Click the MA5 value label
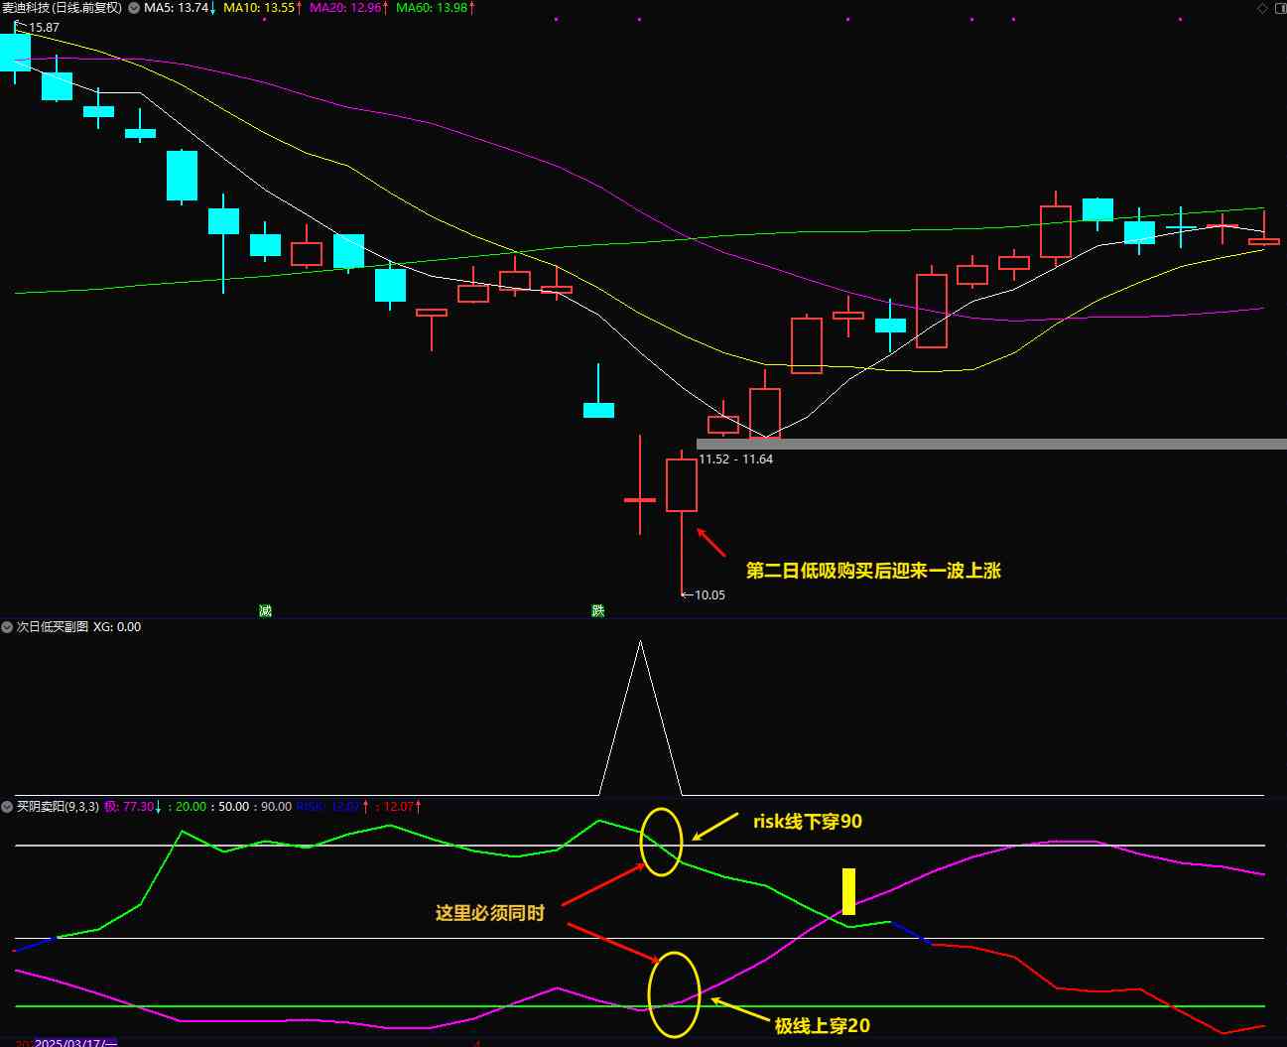 (176, 8)
